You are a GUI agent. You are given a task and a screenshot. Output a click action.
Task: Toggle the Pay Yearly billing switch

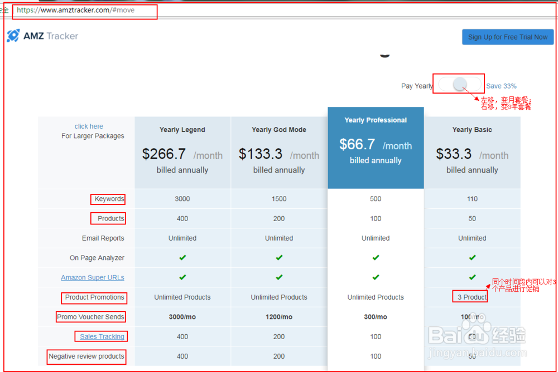point(459,84)
